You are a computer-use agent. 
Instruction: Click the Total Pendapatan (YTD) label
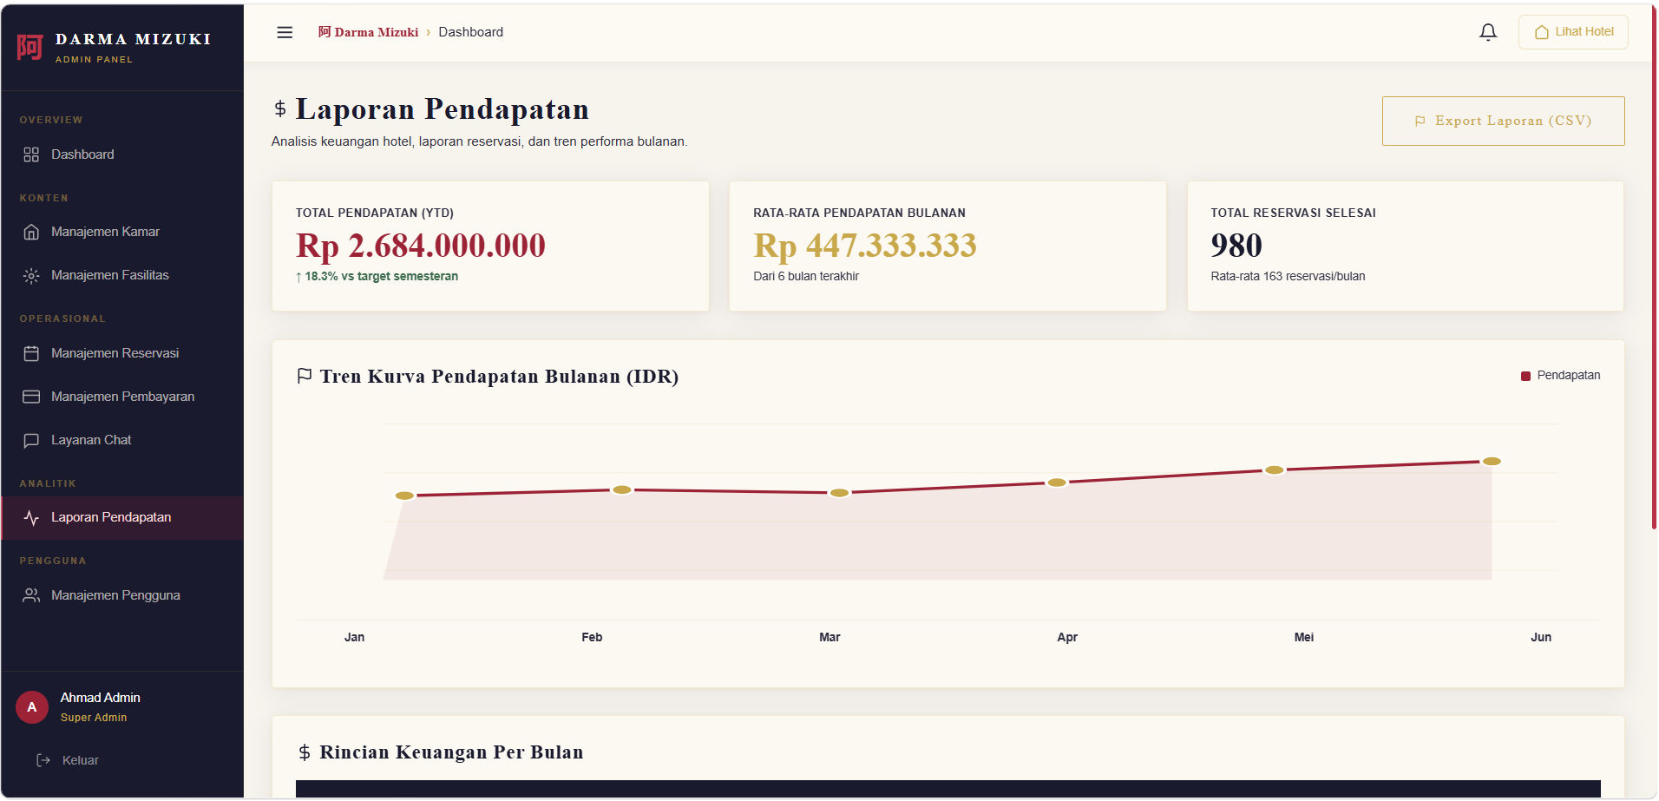[375, 213]
